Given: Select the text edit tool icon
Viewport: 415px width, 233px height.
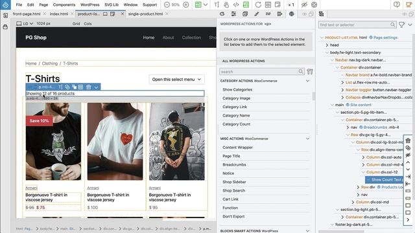Looking at the screenshot, I should (217, 5).
